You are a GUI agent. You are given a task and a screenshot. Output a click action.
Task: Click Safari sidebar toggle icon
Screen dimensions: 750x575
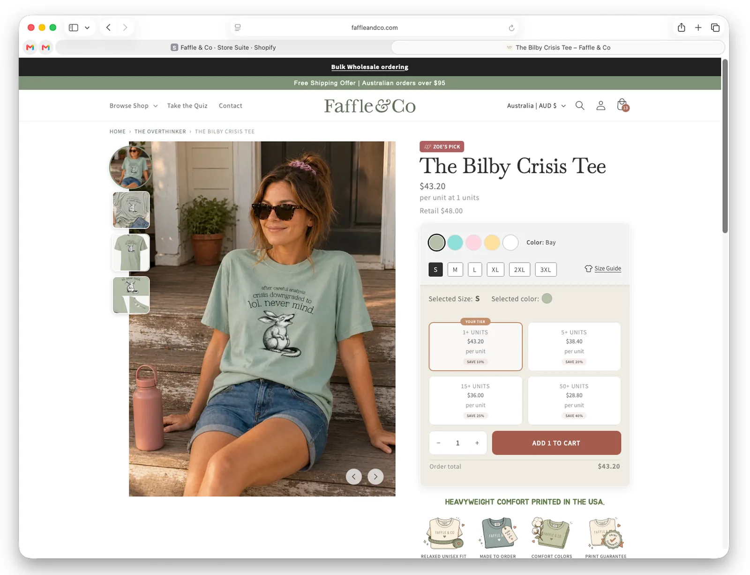[x=74, y=28]
